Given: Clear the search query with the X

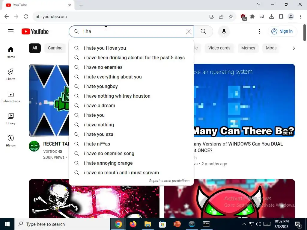Looking at the screenshot, I should pos(189,31).
